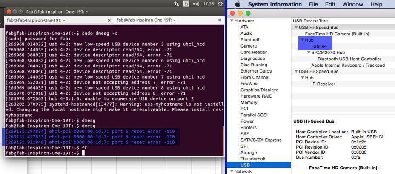Switch to the second fab@fab-Inspiron-One-19T terminal tab
Screen dimensions: 395x174
point(169,20)
